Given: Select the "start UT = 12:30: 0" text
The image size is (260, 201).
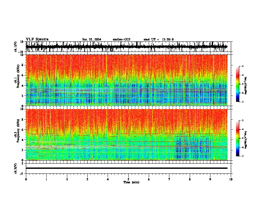Looking at the screenshot, I should tap(159, 39).
